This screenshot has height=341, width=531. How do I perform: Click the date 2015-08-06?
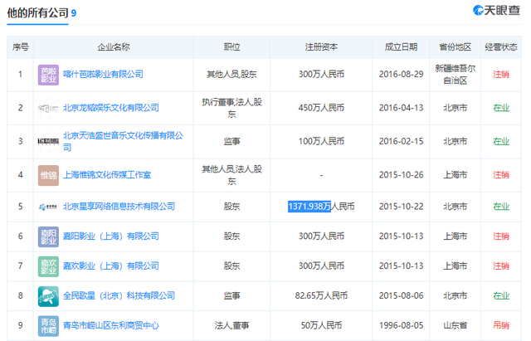click(x=401, y=295)
